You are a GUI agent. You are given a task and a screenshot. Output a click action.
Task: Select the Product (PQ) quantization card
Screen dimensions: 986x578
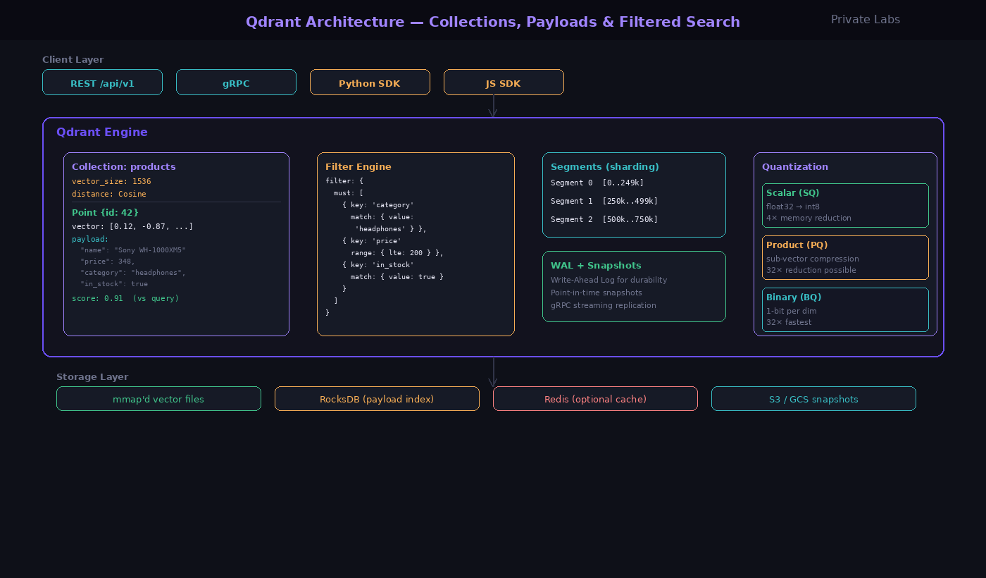pyautogui.click(x=845, y=257)
